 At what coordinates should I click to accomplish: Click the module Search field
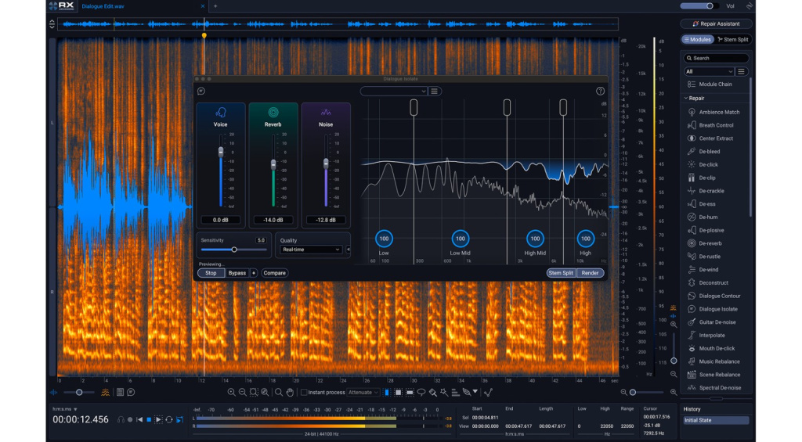point(717,58)
